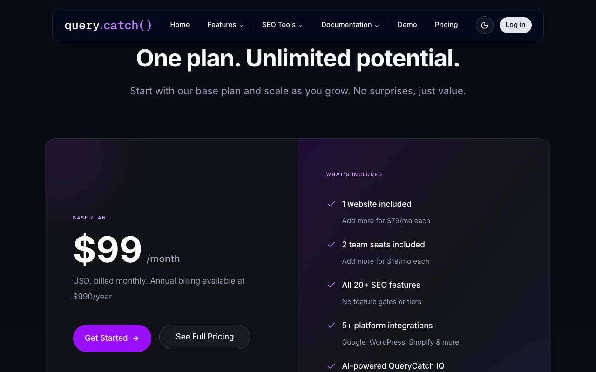Click checkmark beside 2 team seats included

coord(332,244)
